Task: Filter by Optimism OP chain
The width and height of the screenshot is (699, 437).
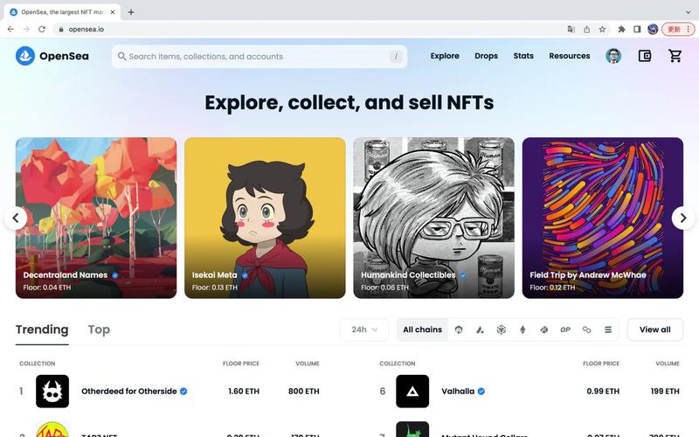Action: coord(564,329)
